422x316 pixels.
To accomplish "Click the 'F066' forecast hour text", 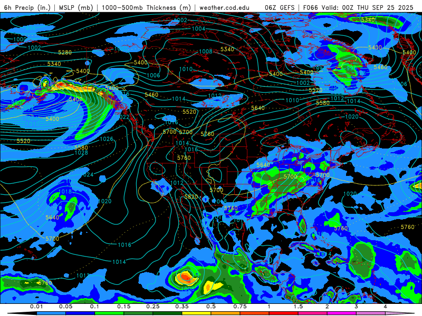I will [310, 7].
